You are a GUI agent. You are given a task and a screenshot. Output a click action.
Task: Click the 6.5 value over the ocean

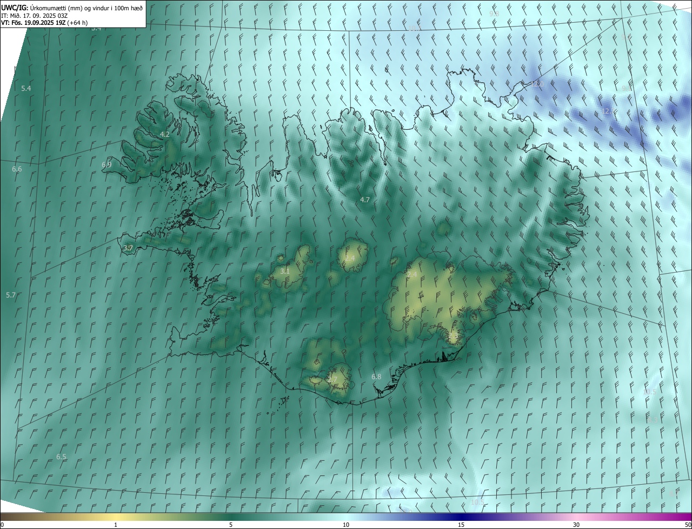pyautogui.click(x=61, y=457)
